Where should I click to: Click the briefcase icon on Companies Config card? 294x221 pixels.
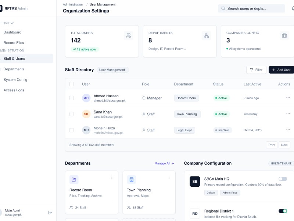tap(284, 35)
